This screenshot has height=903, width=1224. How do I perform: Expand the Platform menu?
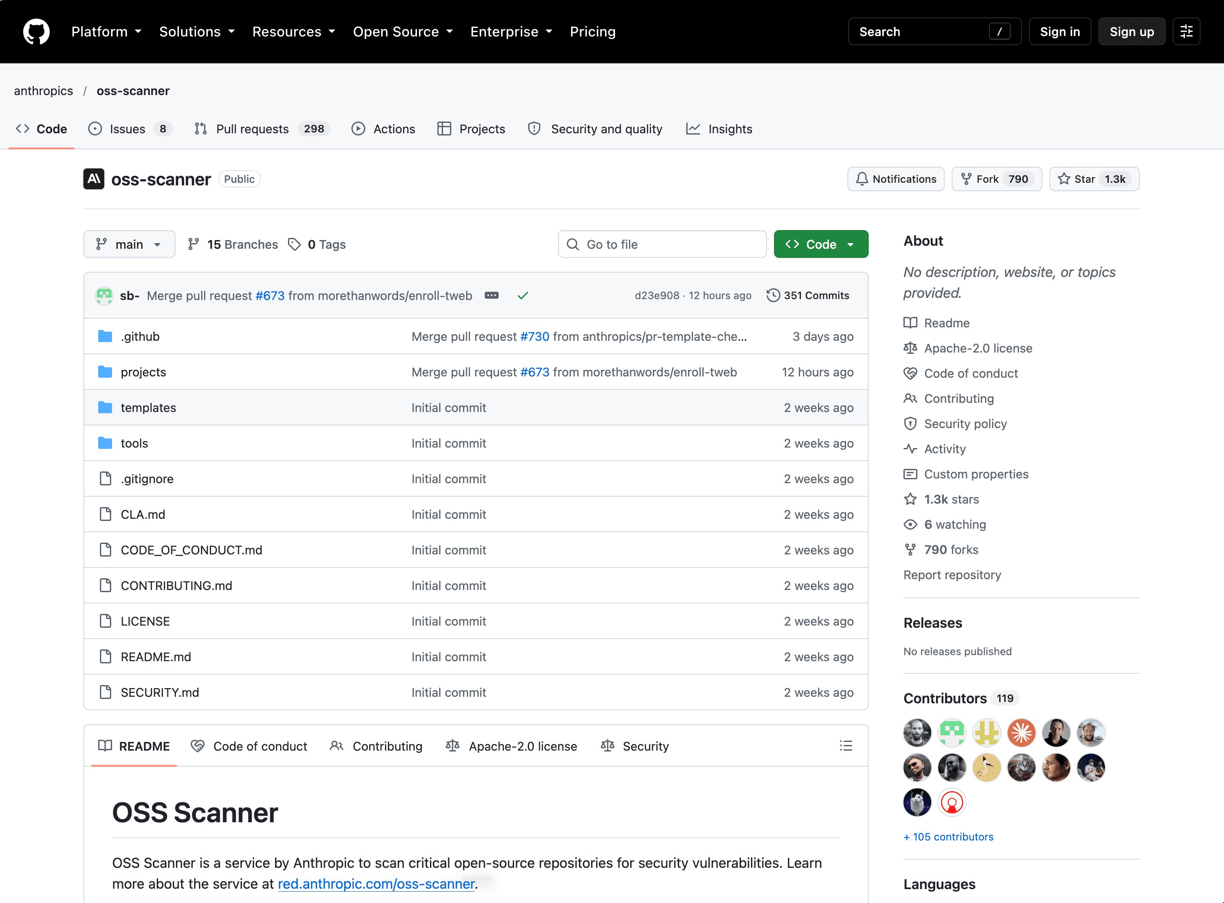(x=106, y=32)
